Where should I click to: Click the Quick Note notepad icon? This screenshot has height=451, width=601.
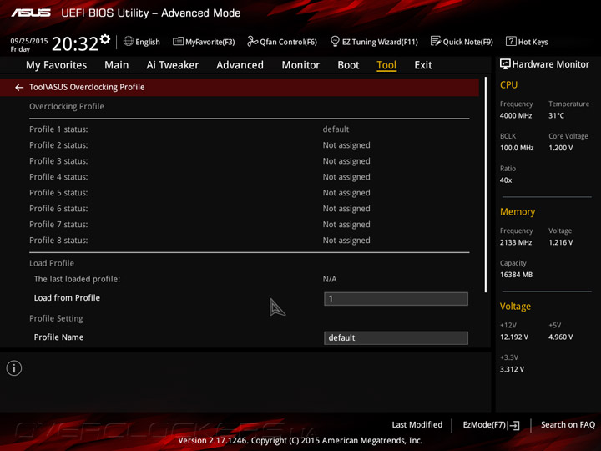click(x=436, y=41)
